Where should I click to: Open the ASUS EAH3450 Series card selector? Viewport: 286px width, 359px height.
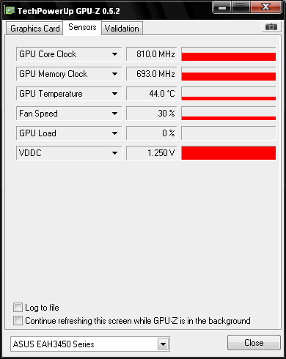coord(90,344)
